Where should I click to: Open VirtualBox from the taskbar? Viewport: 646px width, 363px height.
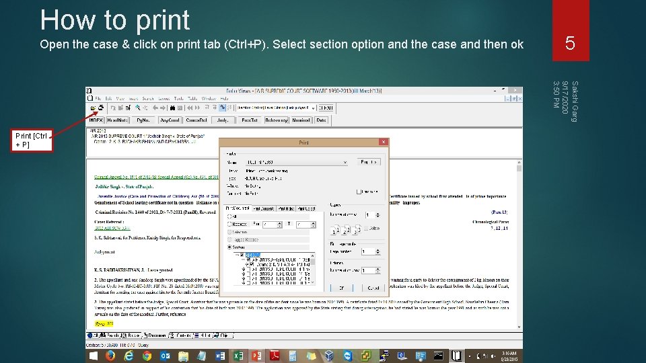(x=329, y=356)
